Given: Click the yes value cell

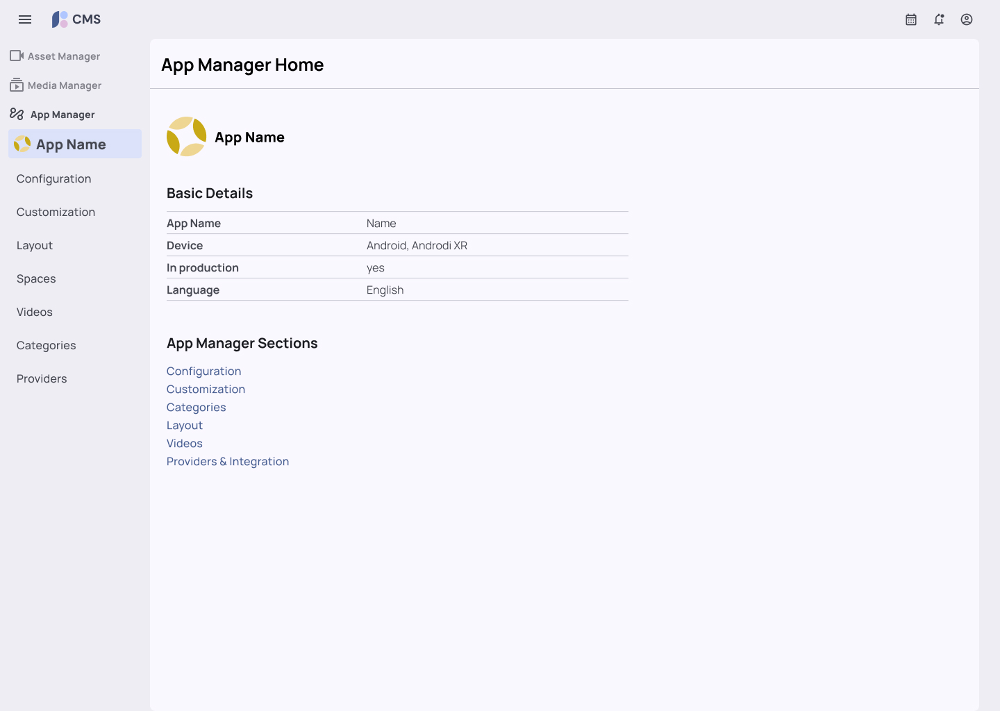Looking at the screenshot, I should pyautogui.click(x=376, y=268).
